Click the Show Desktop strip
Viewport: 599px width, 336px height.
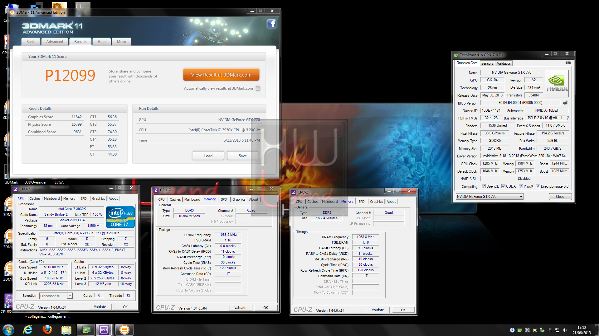tap(597, 330)
